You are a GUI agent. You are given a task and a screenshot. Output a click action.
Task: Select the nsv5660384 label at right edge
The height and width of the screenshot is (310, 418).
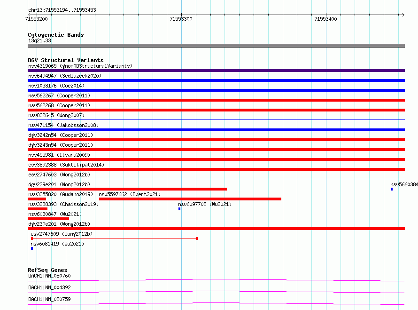click(x=404, y=184)
